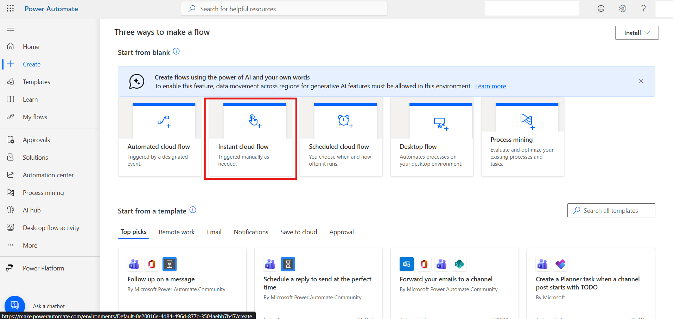This screenshot has height=319, width=674.
Task: Click the Solutions sidebar icon
Action: click(11, 157)
